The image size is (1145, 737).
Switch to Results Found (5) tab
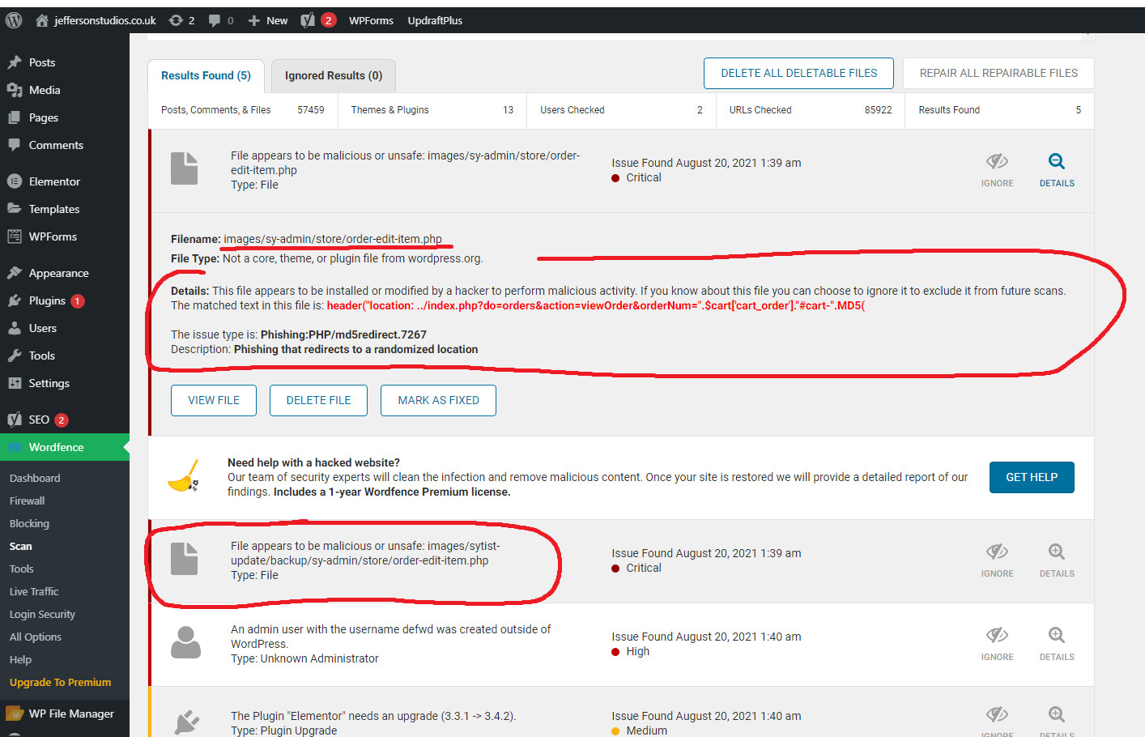click(x=206, y=75)
